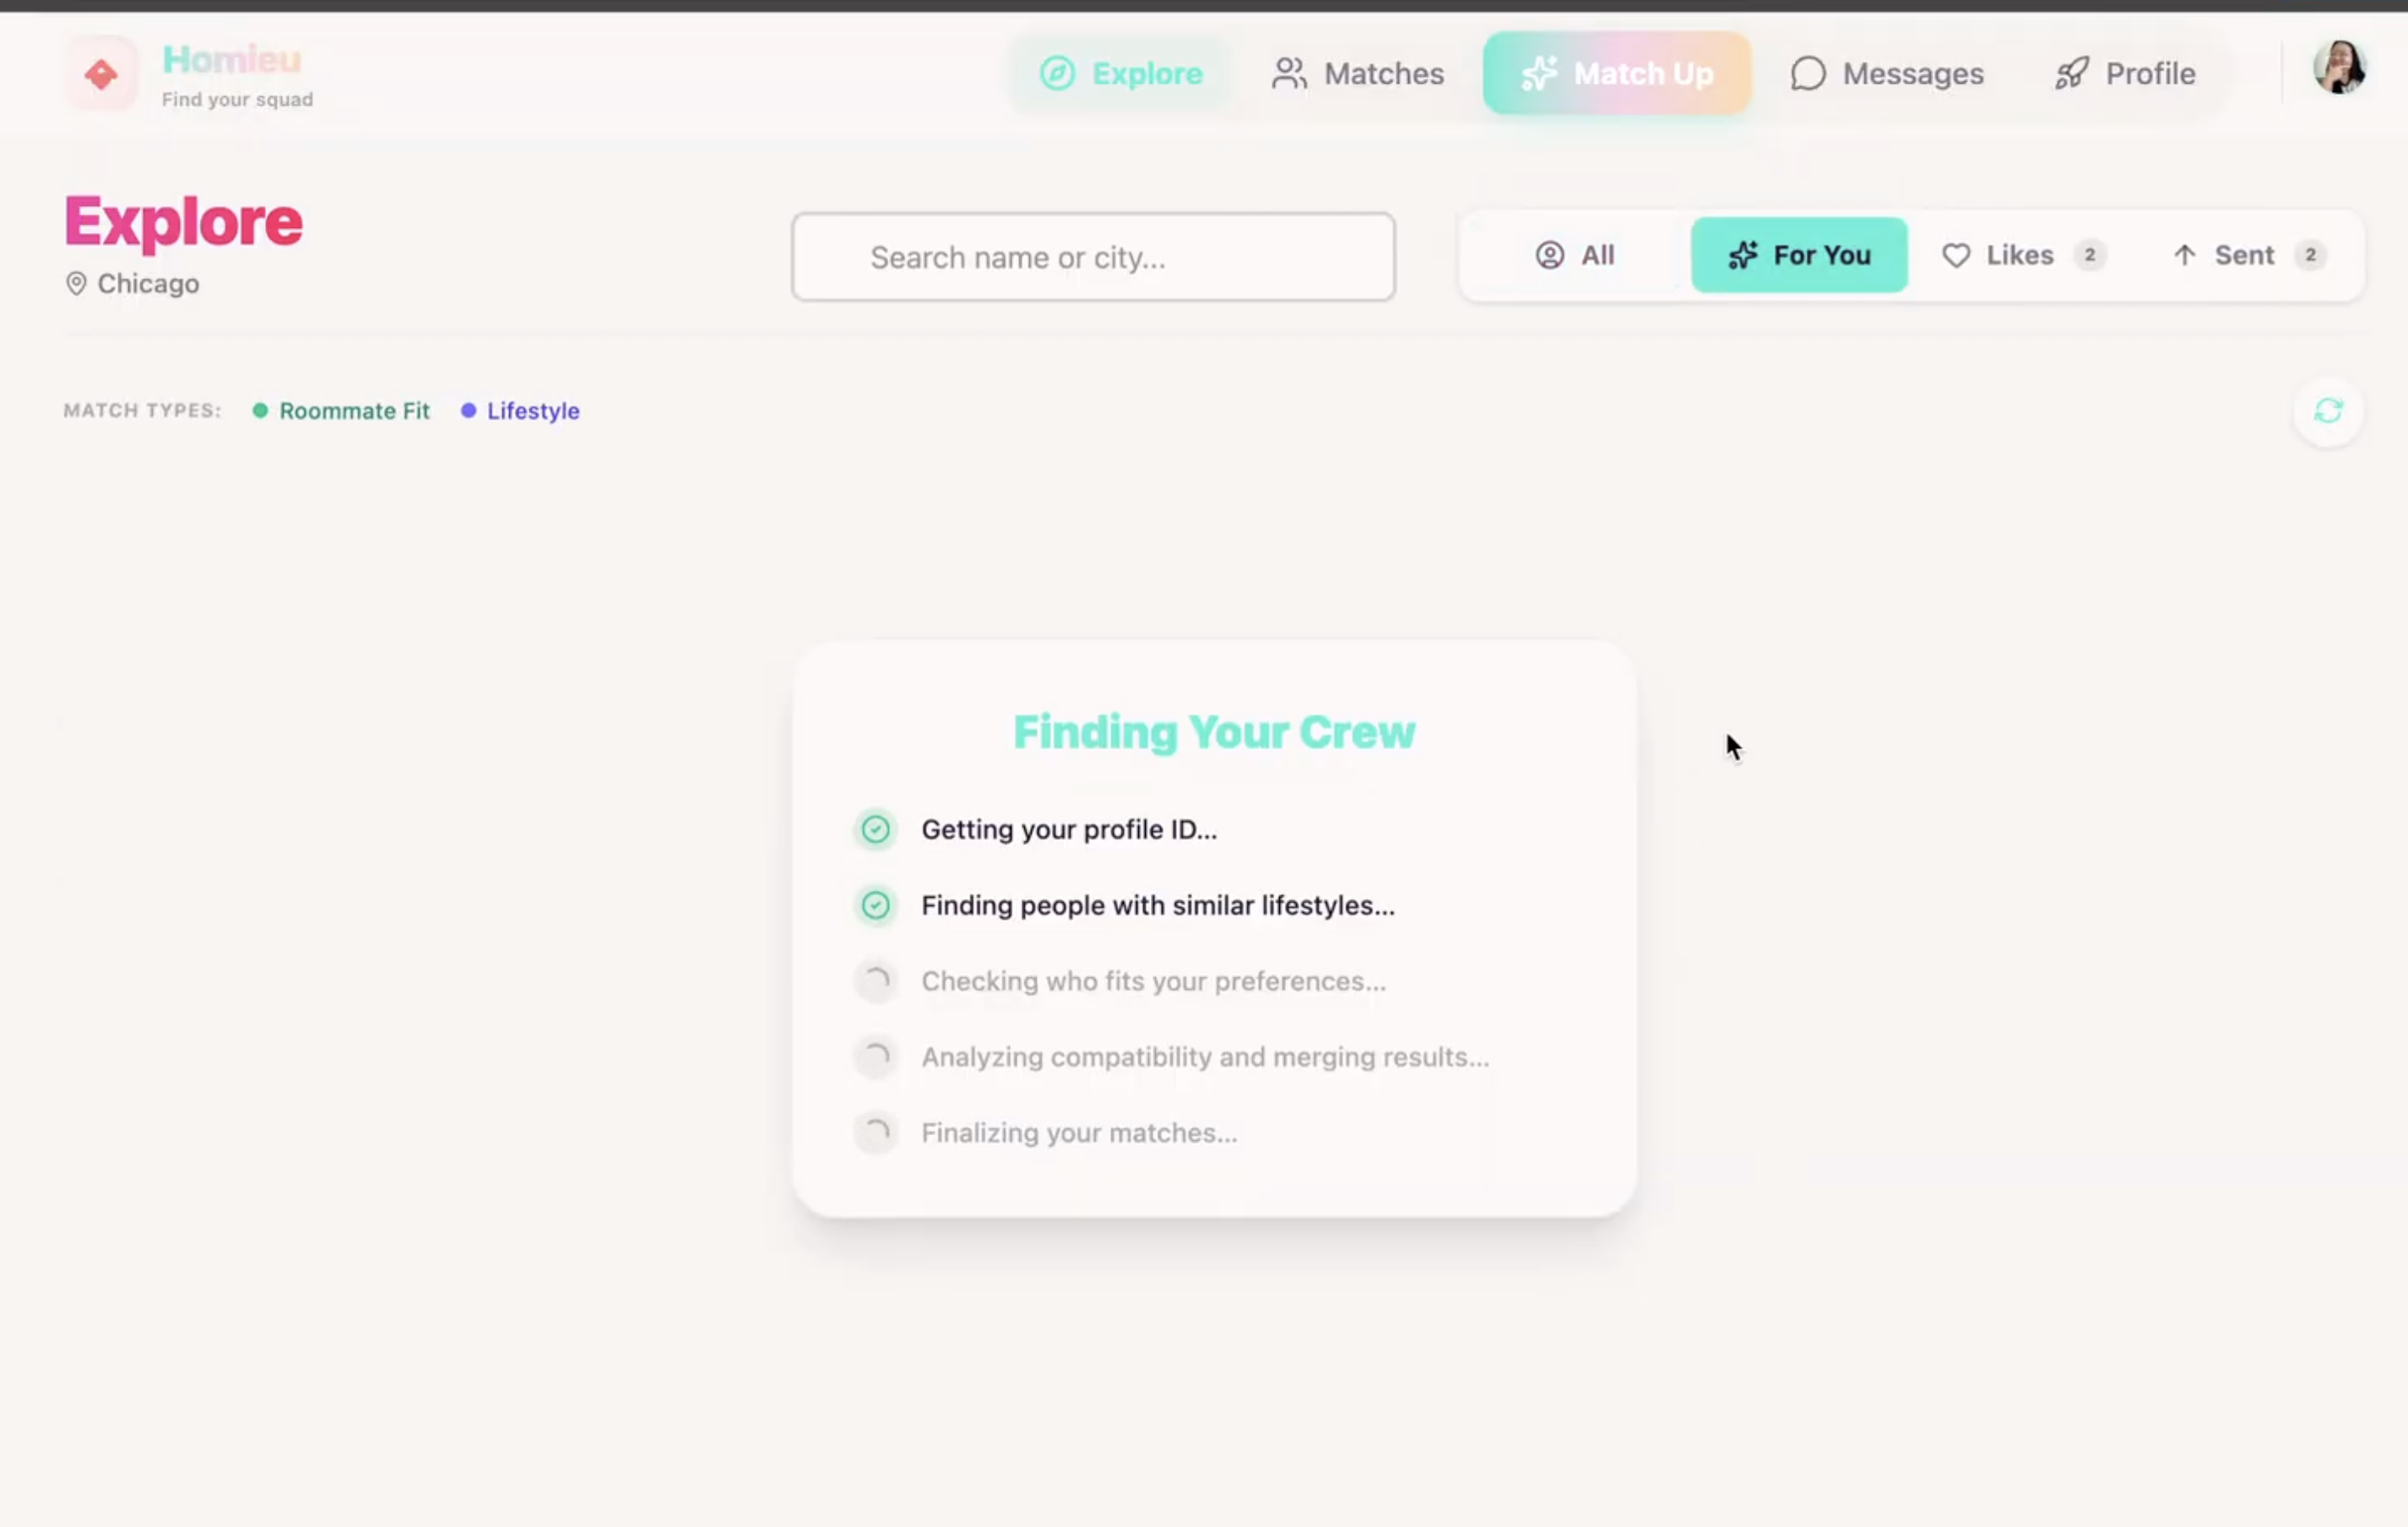Viewport: 2408px width, 1527px height.
Task: Click the people icon beside Matches
Action: 1289,74
